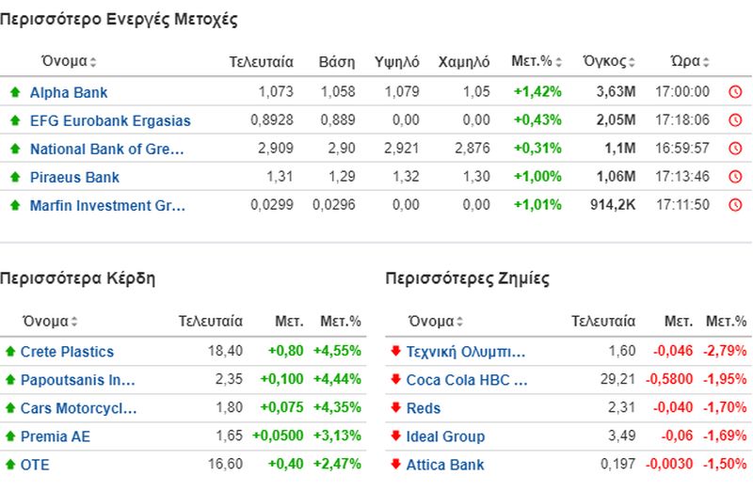Open the Marfin Investment Gr... link
The width and height of the screenshot is (753, 491).
coord(107,205)
